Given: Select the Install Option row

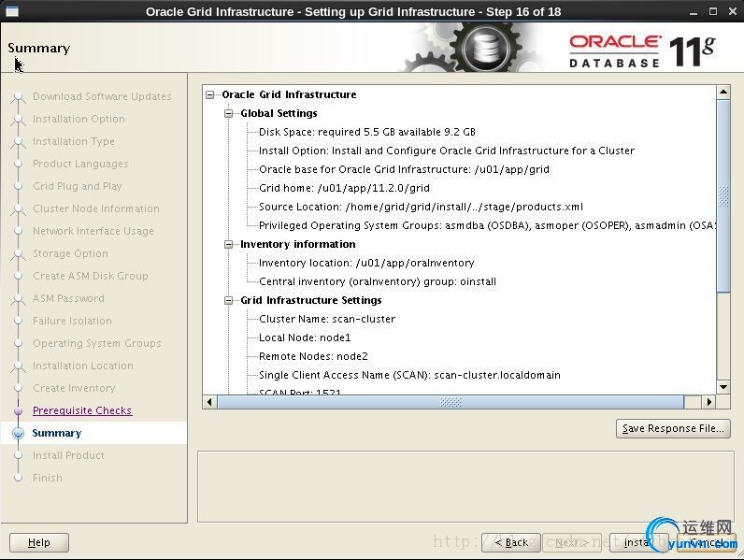Looking at the screenshot, I should 447,151.
